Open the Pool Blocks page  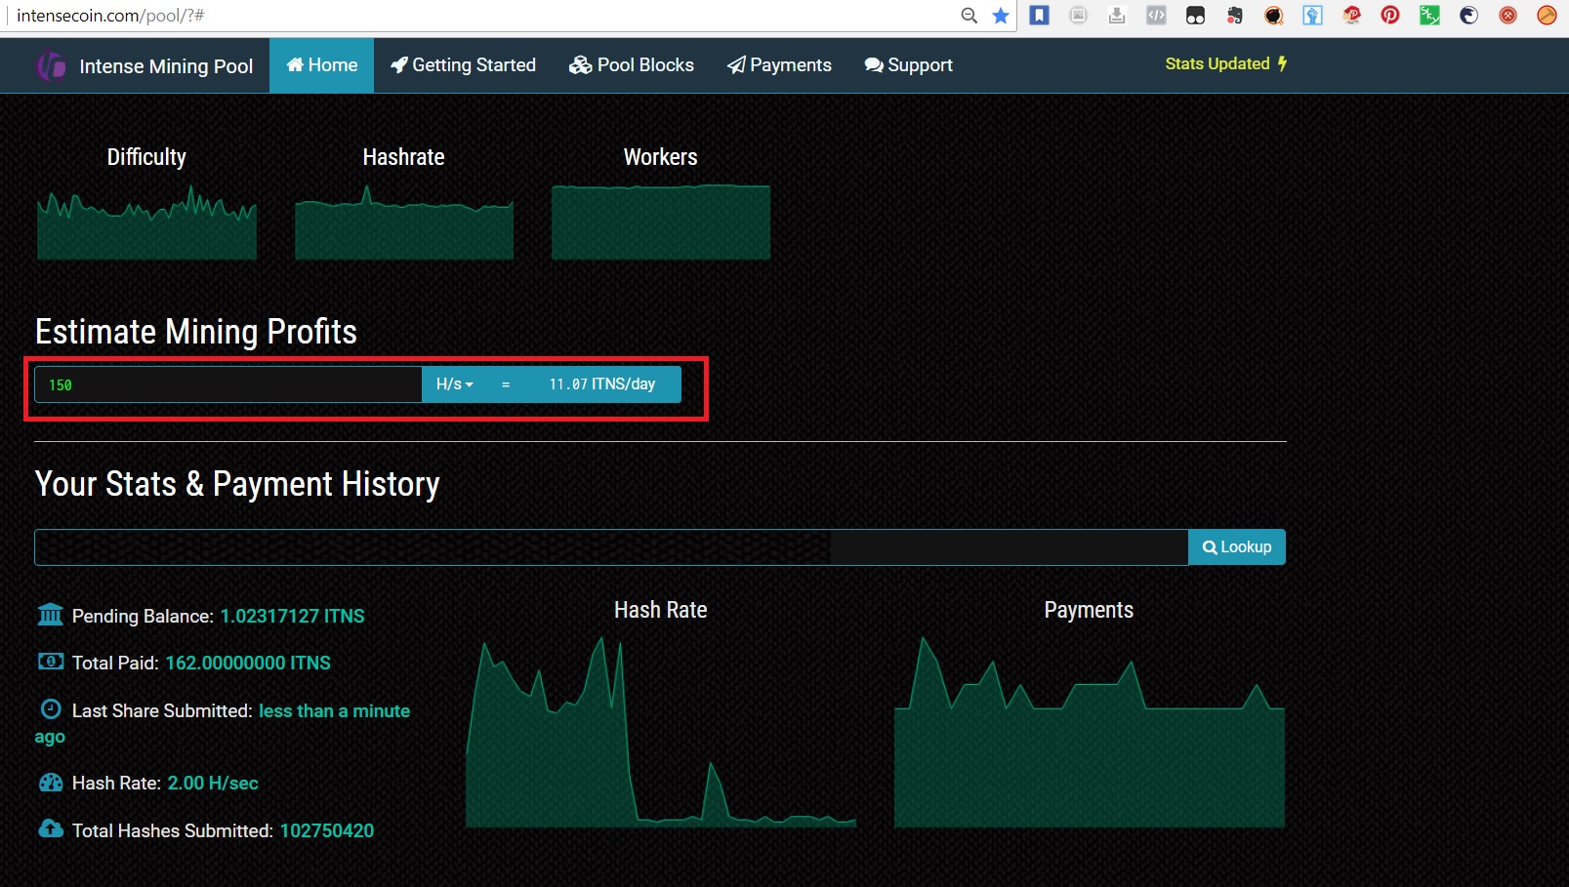632,65
